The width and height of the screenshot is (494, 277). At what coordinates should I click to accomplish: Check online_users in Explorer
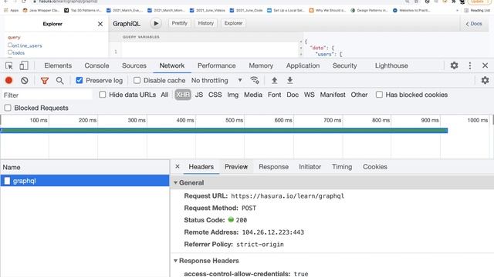pyautogui.click(x=10, y=45)
